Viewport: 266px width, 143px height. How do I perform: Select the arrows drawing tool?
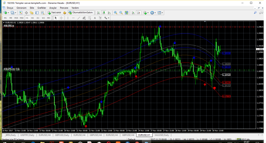click(106, 18)
